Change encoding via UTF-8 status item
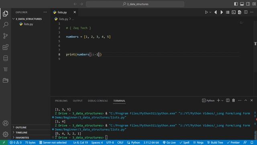This screenshot has width=257, height=145. [110, 143]
